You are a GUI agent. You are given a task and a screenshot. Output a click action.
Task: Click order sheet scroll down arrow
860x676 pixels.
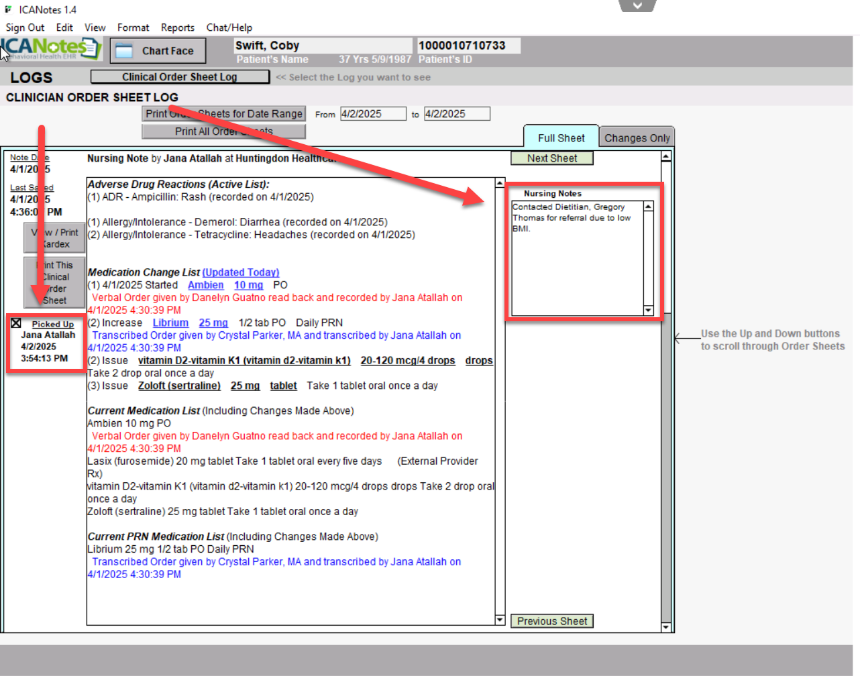click(665, 627)
